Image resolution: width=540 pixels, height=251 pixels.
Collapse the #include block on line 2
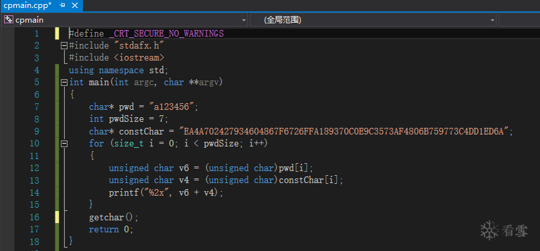point(63,45)
